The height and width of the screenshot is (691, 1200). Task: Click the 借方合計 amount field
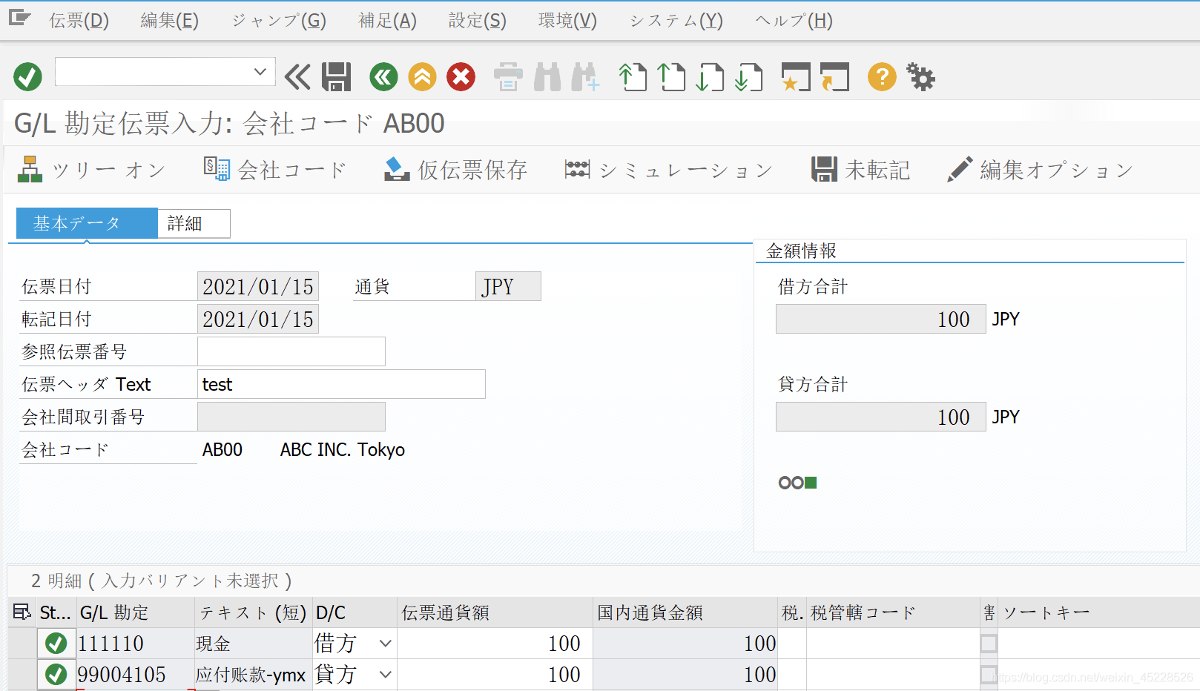[x=880, y=319]
